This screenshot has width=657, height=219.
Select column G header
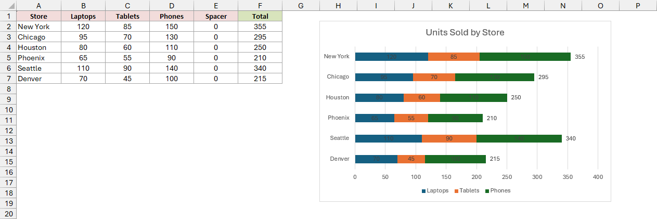point(301,5)
